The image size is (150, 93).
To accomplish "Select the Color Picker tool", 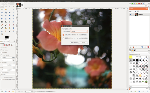I will pos(13,9).
